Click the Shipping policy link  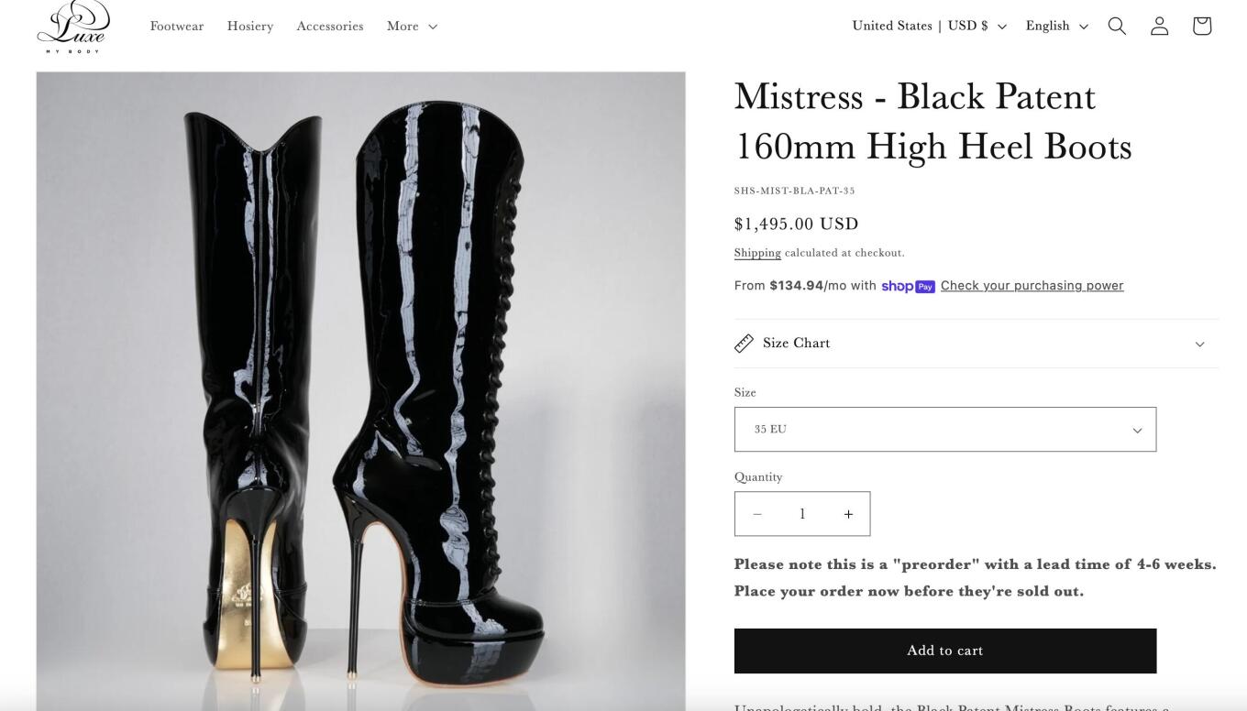click(x=757, y=253)
